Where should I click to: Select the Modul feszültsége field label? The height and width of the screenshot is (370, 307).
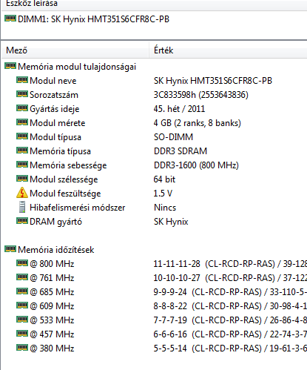point(65,194)
